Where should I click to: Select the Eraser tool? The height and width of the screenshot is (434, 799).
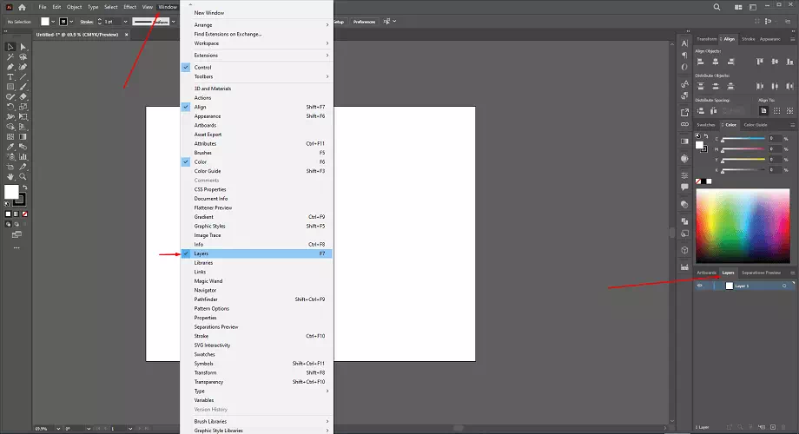pos(23,97)
